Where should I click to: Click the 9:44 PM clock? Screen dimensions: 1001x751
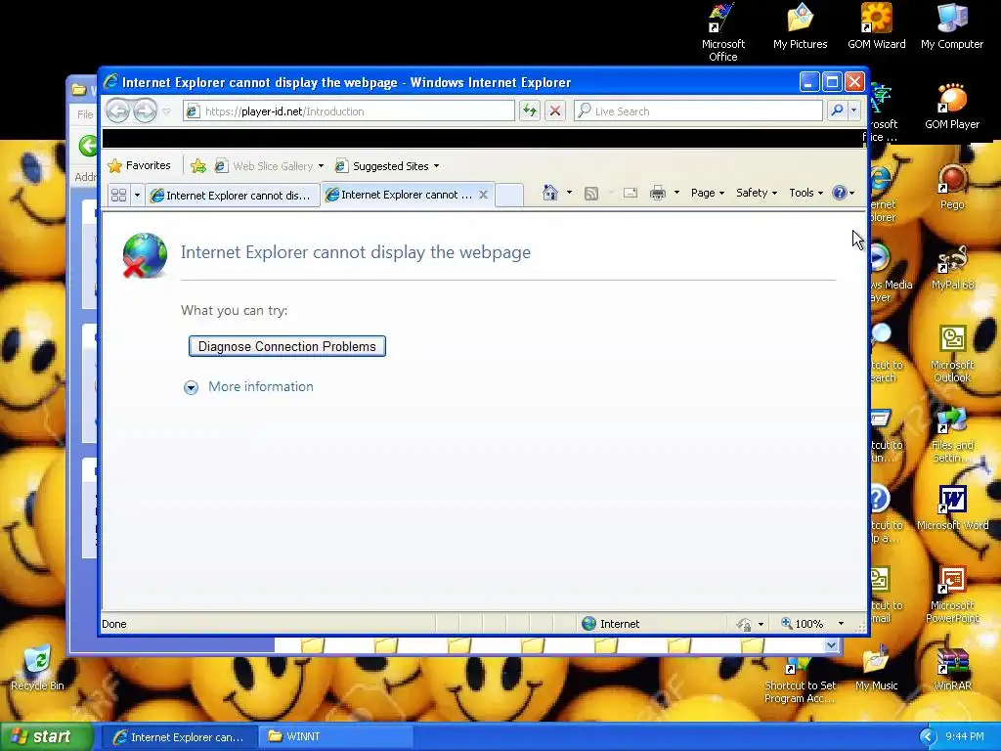coord(964,737)
